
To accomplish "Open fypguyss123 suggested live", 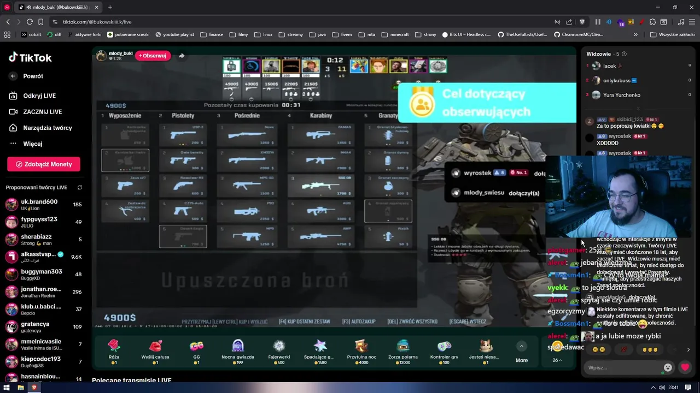I will [44, 222].
